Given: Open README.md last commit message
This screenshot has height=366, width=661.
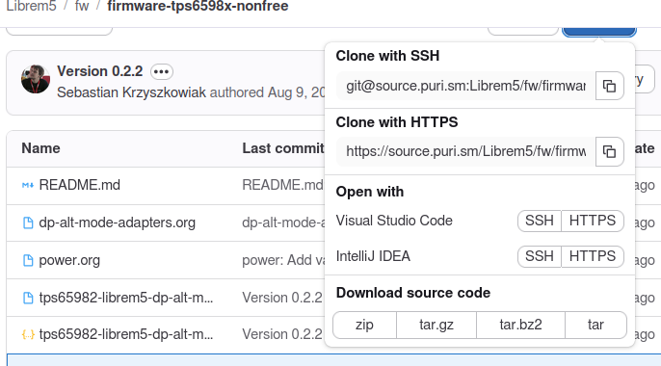Looking at the screenshot, I should click(x=282, y=185).
